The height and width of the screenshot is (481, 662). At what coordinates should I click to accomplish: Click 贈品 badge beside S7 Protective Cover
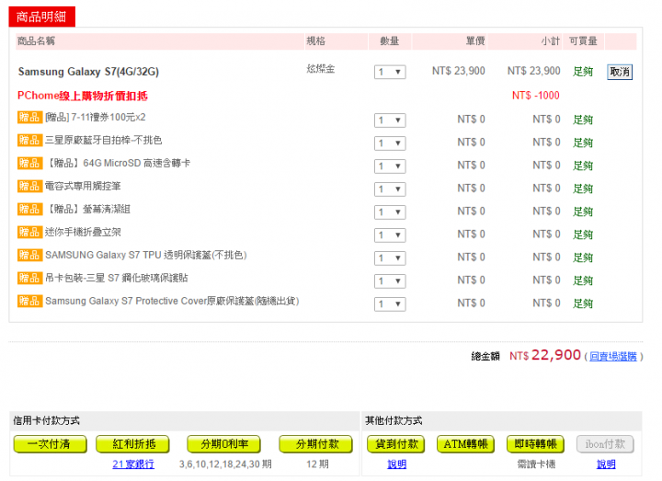29,301
